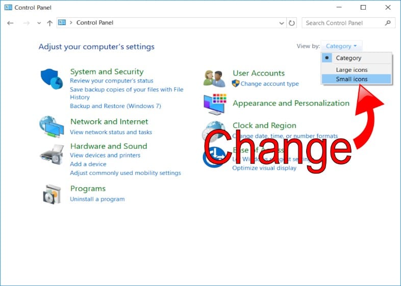Screen dimensions: 401x286
Task: Click the System and Security shield icon
Action: [x=52, y=79]
